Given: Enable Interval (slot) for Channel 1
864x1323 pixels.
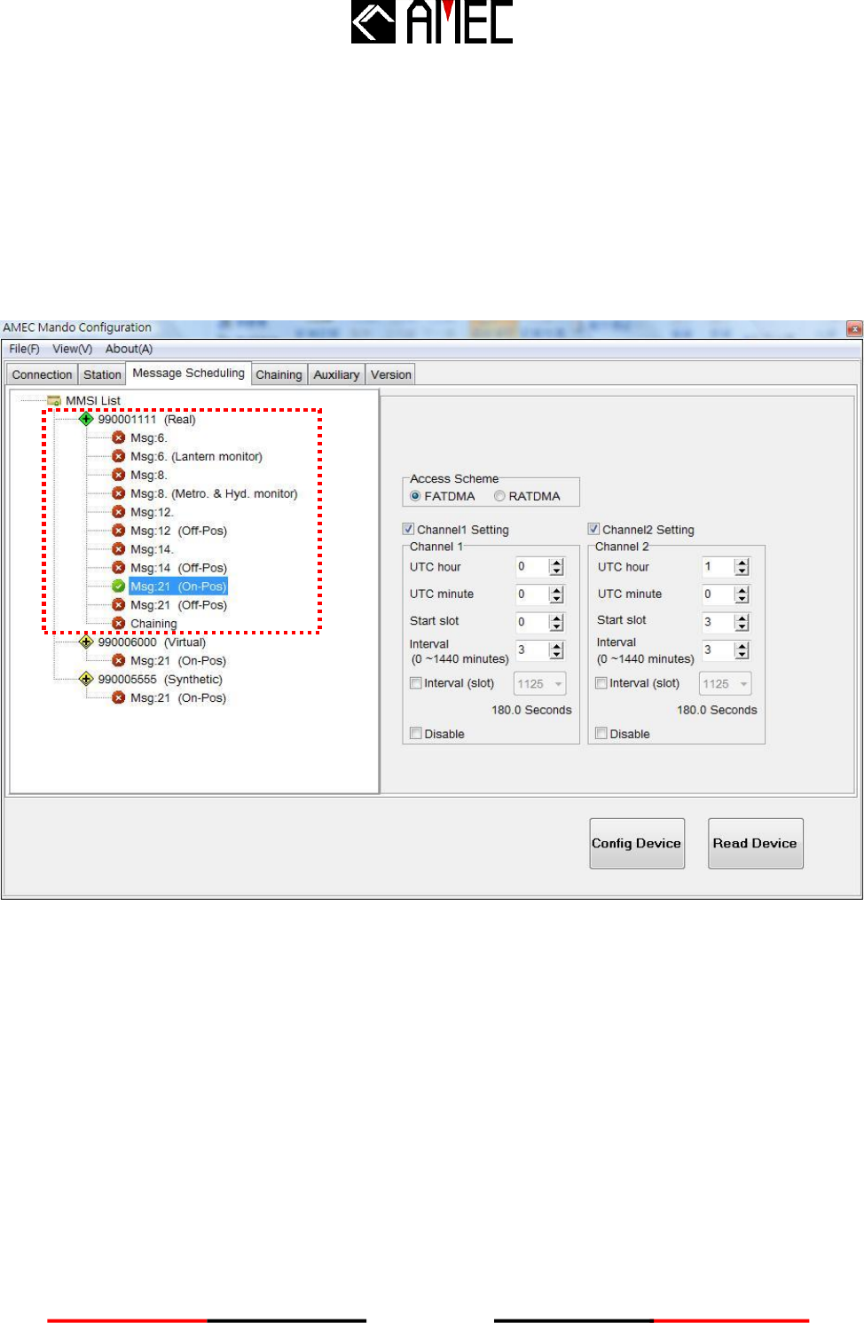Looking at the screenshot, I should pyautogui.click(x=415, y=683).
